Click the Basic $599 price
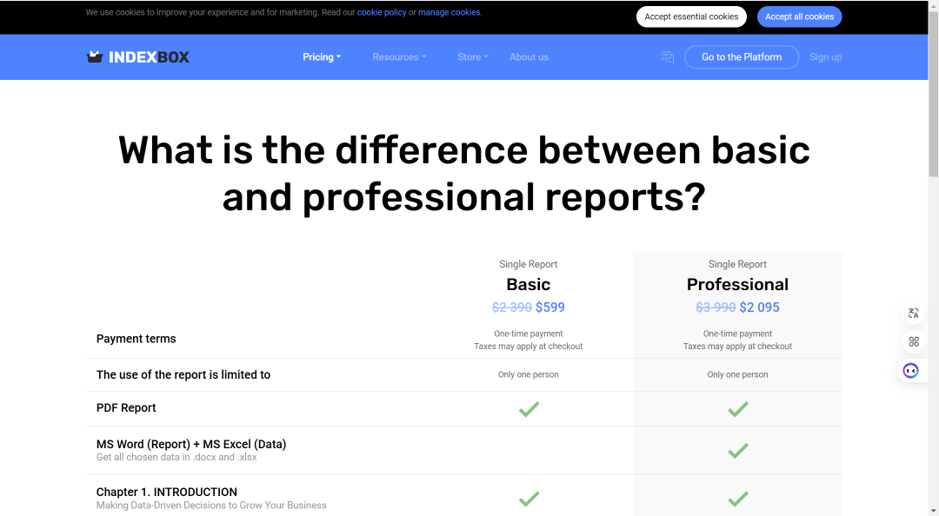 coord(549,308)
